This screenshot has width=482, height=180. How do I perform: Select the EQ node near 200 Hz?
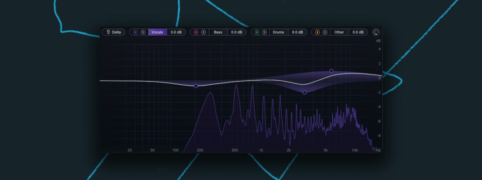click(x=196, y=86)
